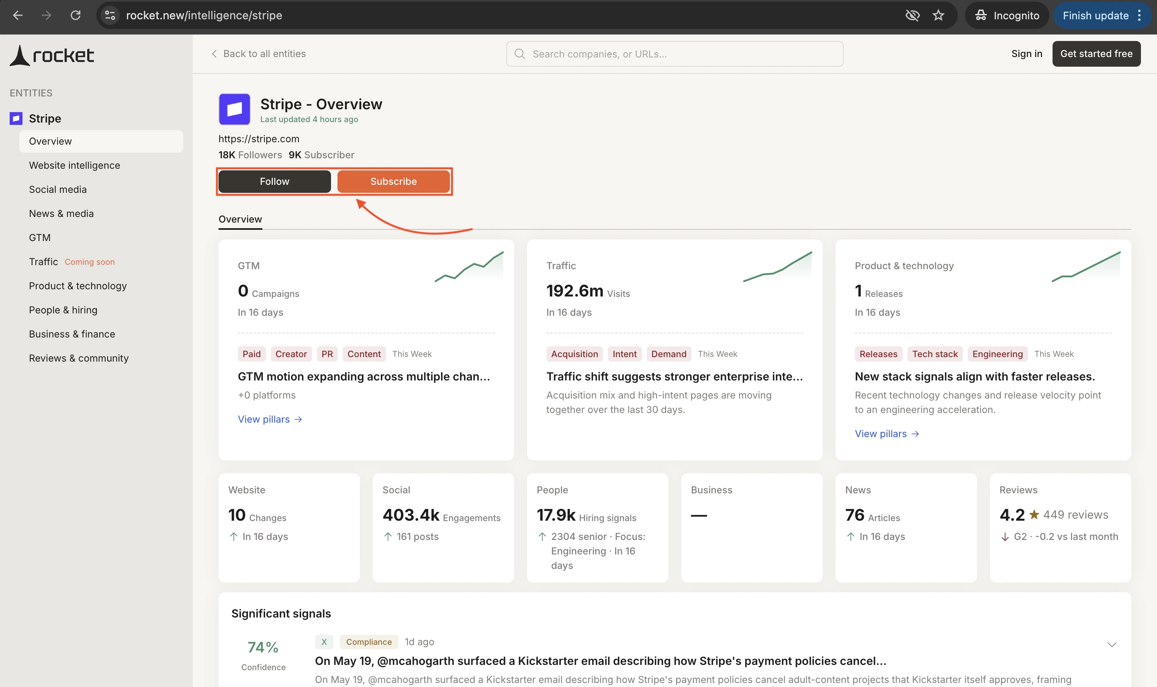The image size is (1157, 687).
Task: Click the PR tag
Action: point(327,354)
